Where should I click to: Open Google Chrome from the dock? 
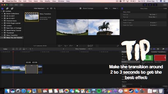[29, 91]
